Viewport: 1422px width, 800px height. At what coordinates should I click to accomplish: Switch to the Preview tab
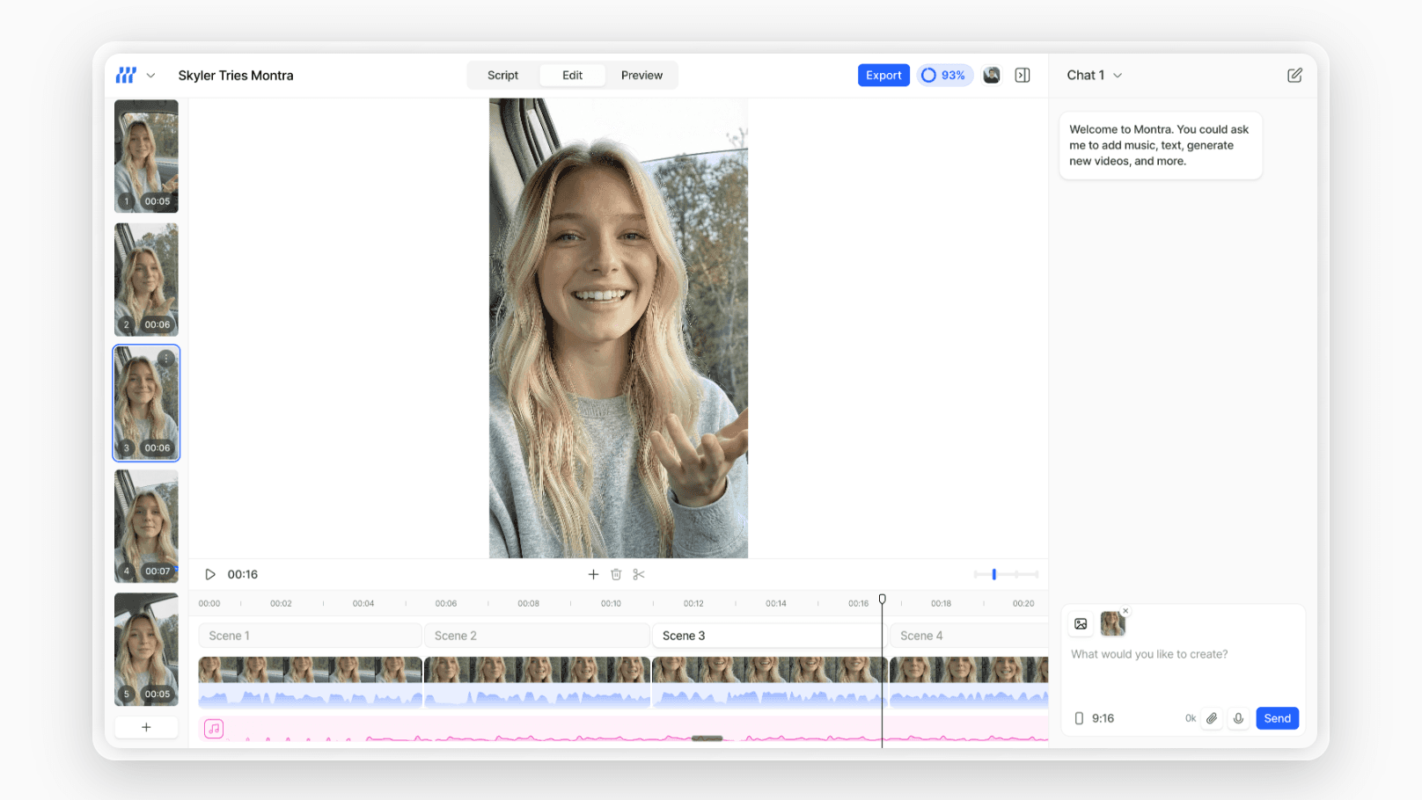[641, 76]
